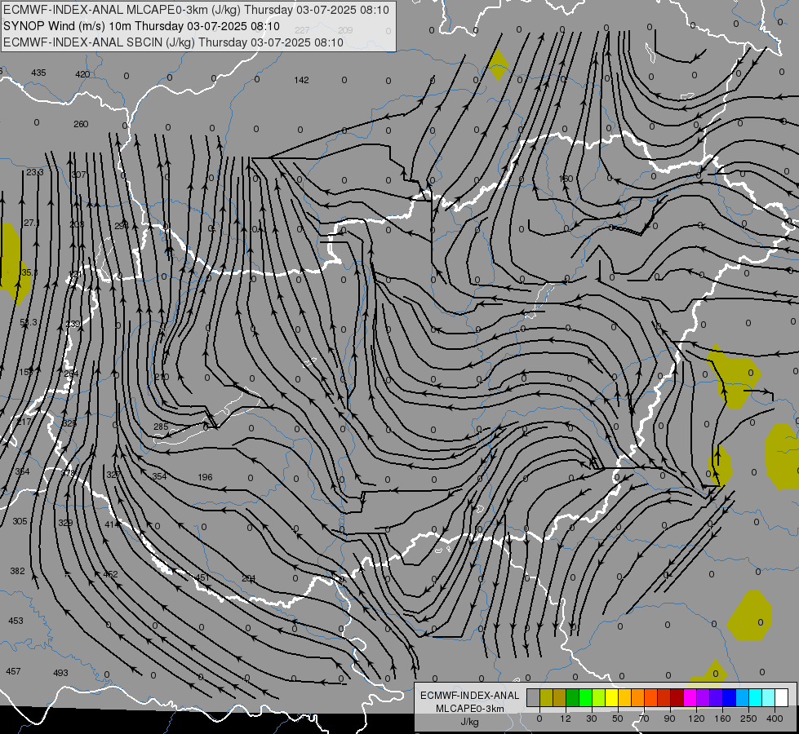Click the map value 493
This screenshot has height=734, width=799.
tap(60, 673)
